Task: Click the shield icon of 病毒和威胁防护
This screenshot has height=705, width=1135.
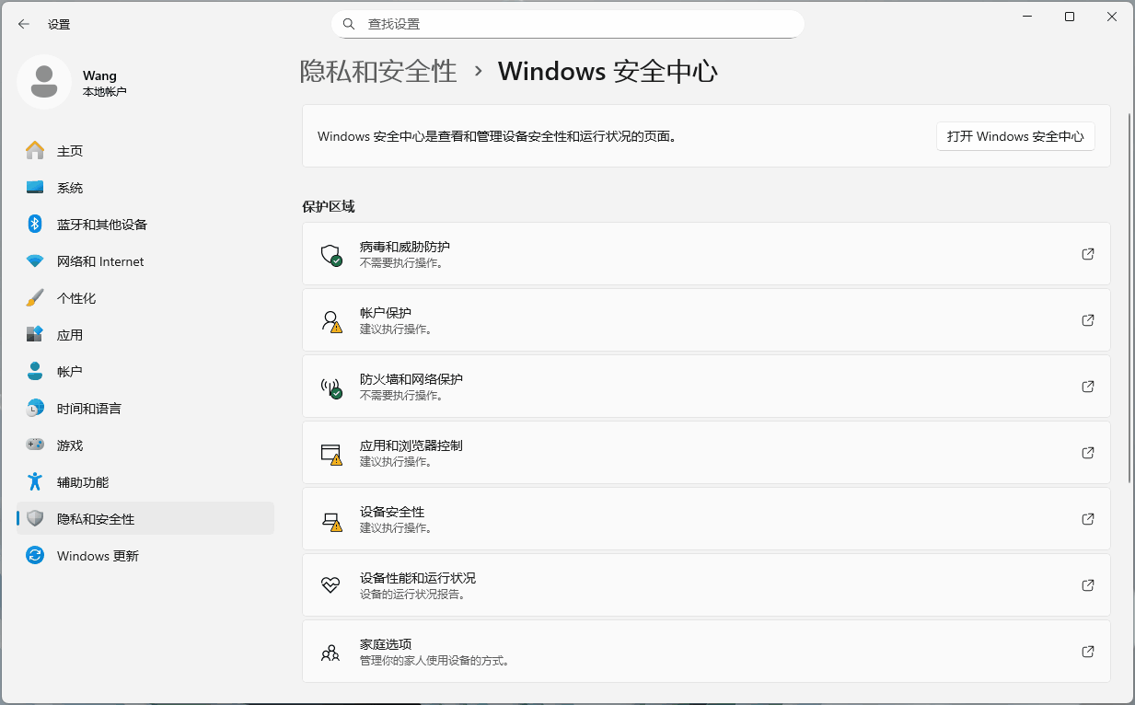Action: (x=330, y=255)
